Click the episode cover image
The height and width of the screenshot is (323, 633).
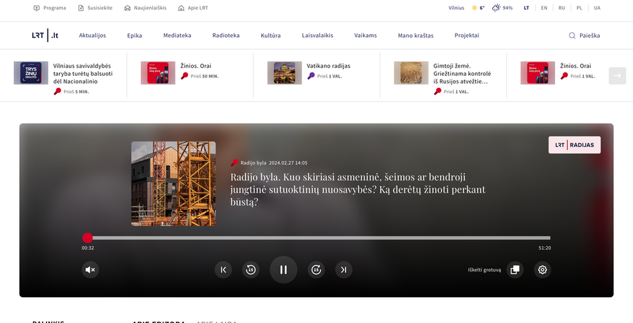coord(174,183)
